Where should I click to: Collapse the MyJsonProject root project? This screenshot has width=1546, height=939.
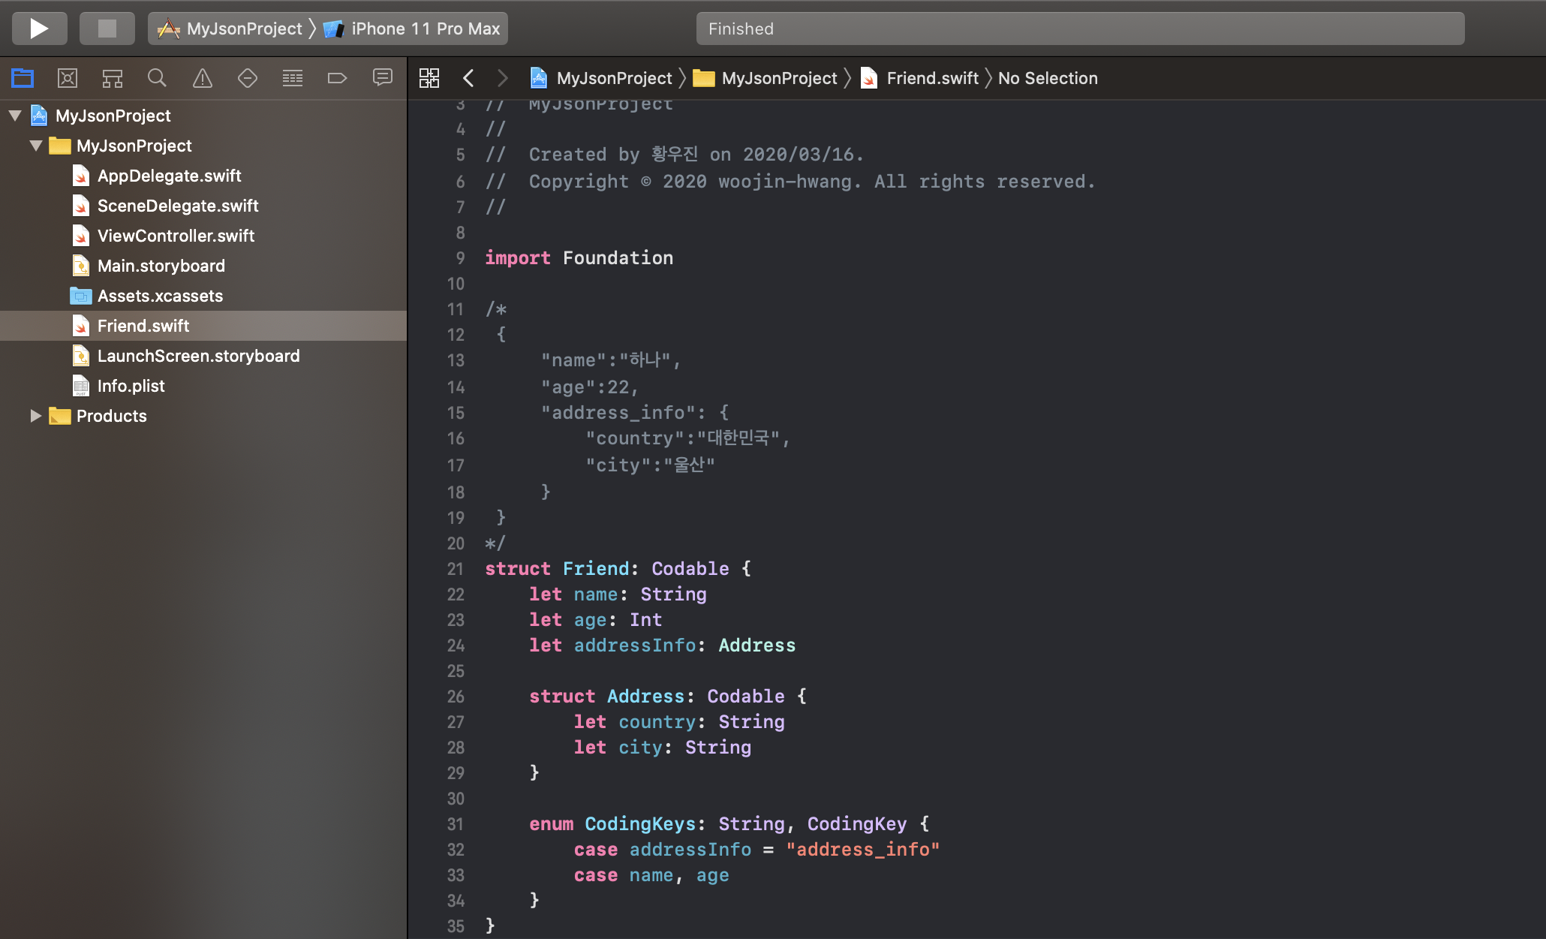click(15, 116)
